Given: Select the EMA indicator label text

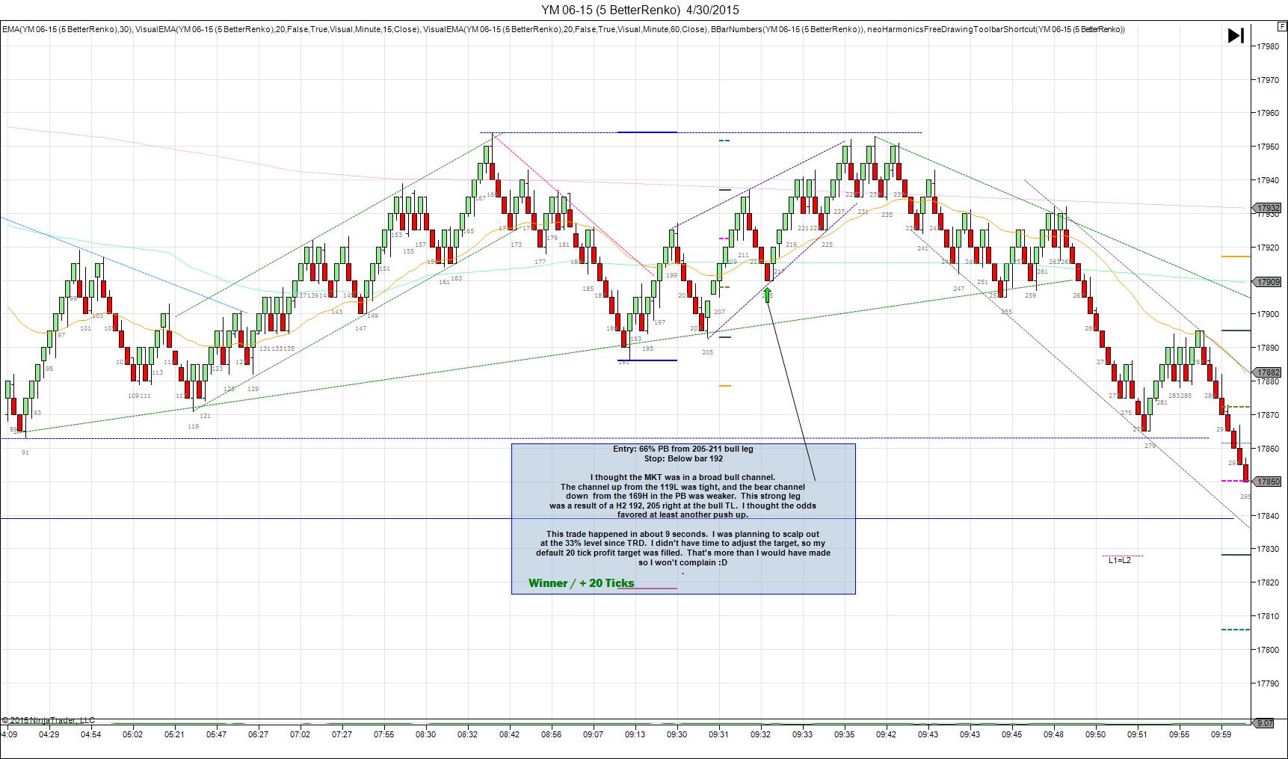Looking at the screenshot, I should point(67,29).
